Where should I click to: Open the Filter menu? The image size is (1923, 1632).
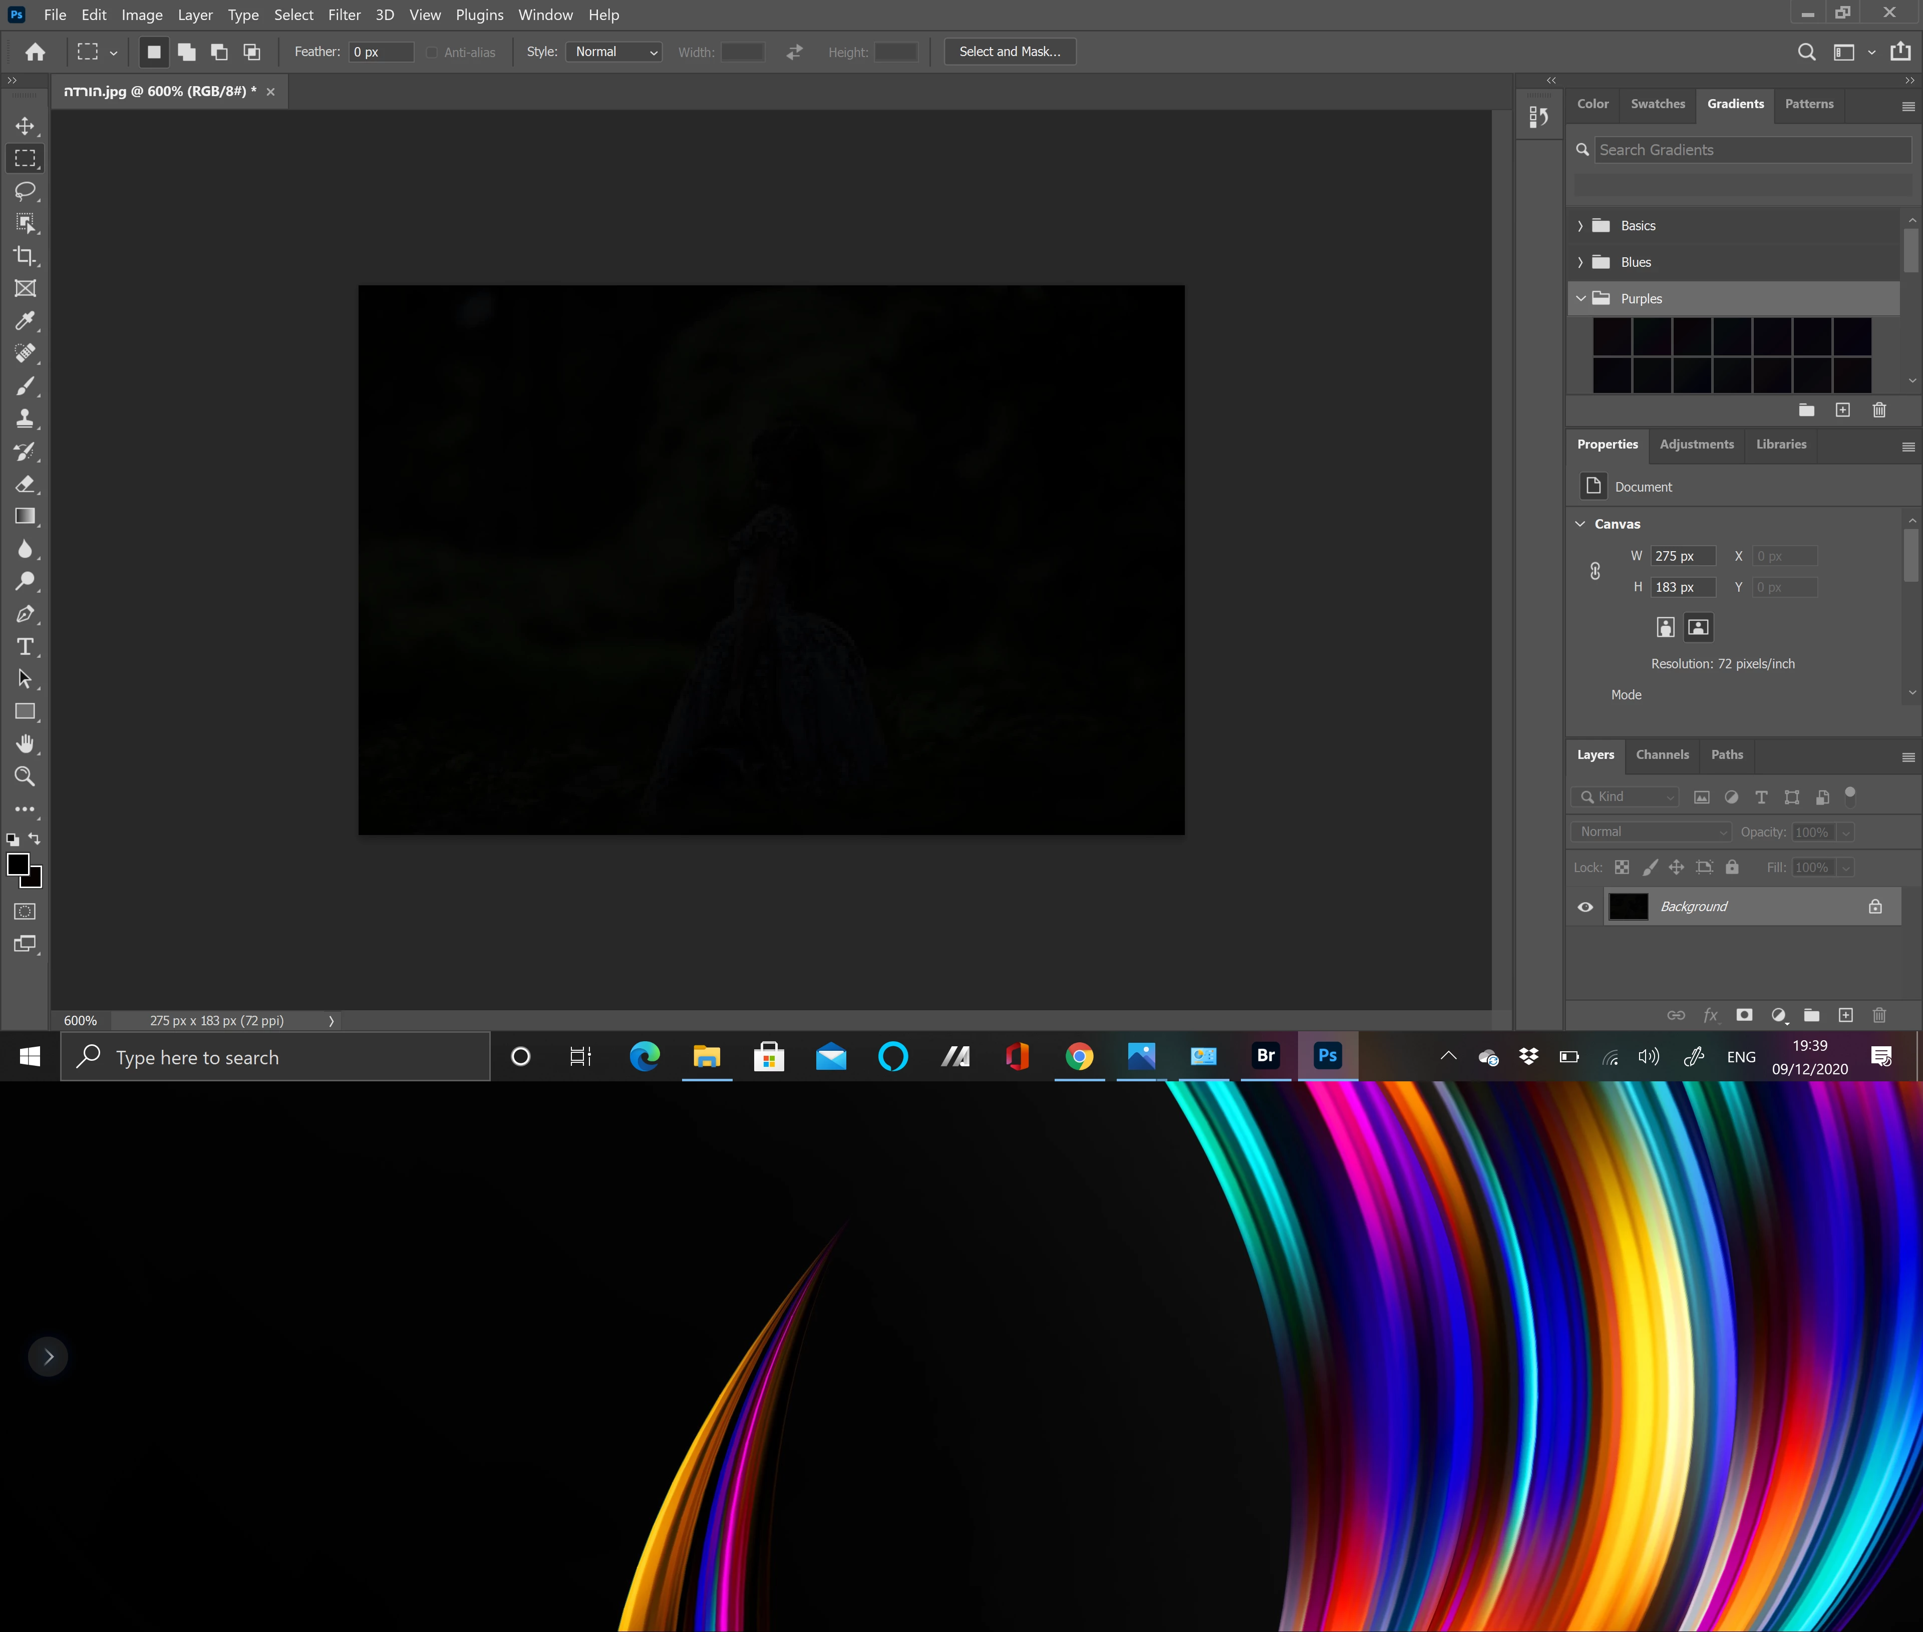click(344, 15)
